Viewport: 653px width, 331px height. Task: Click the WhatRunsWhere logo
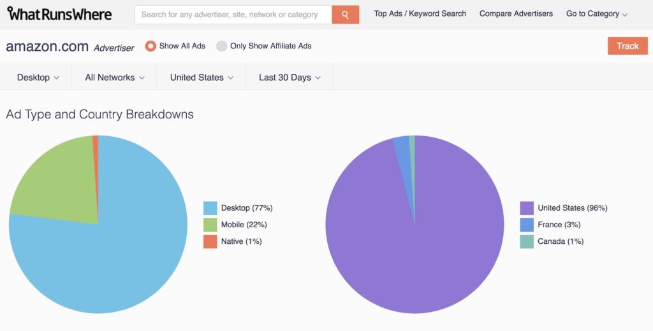point(59,14)
